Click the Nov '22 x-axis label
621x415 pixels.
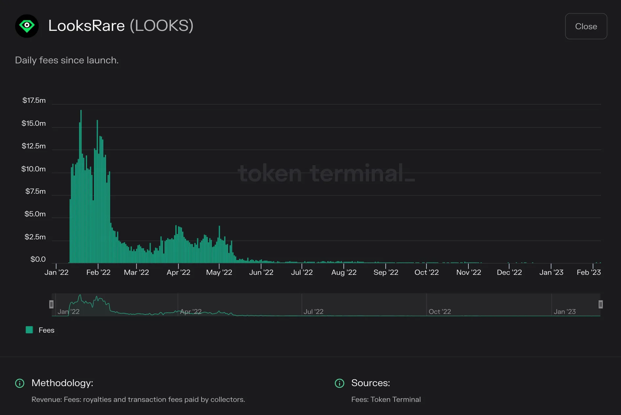pos(469,273)
